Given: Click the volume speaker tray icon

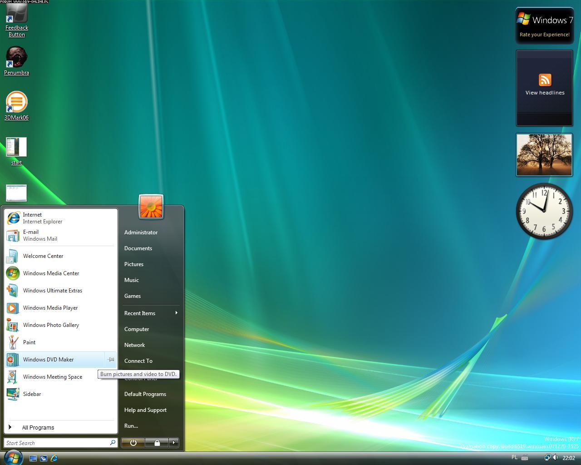Looking at the screenshot, I should [x=555, y=458].
